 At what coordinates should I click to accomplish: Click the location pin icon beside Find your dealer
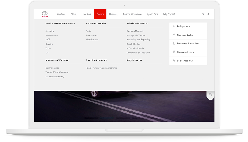pos(174,35)
